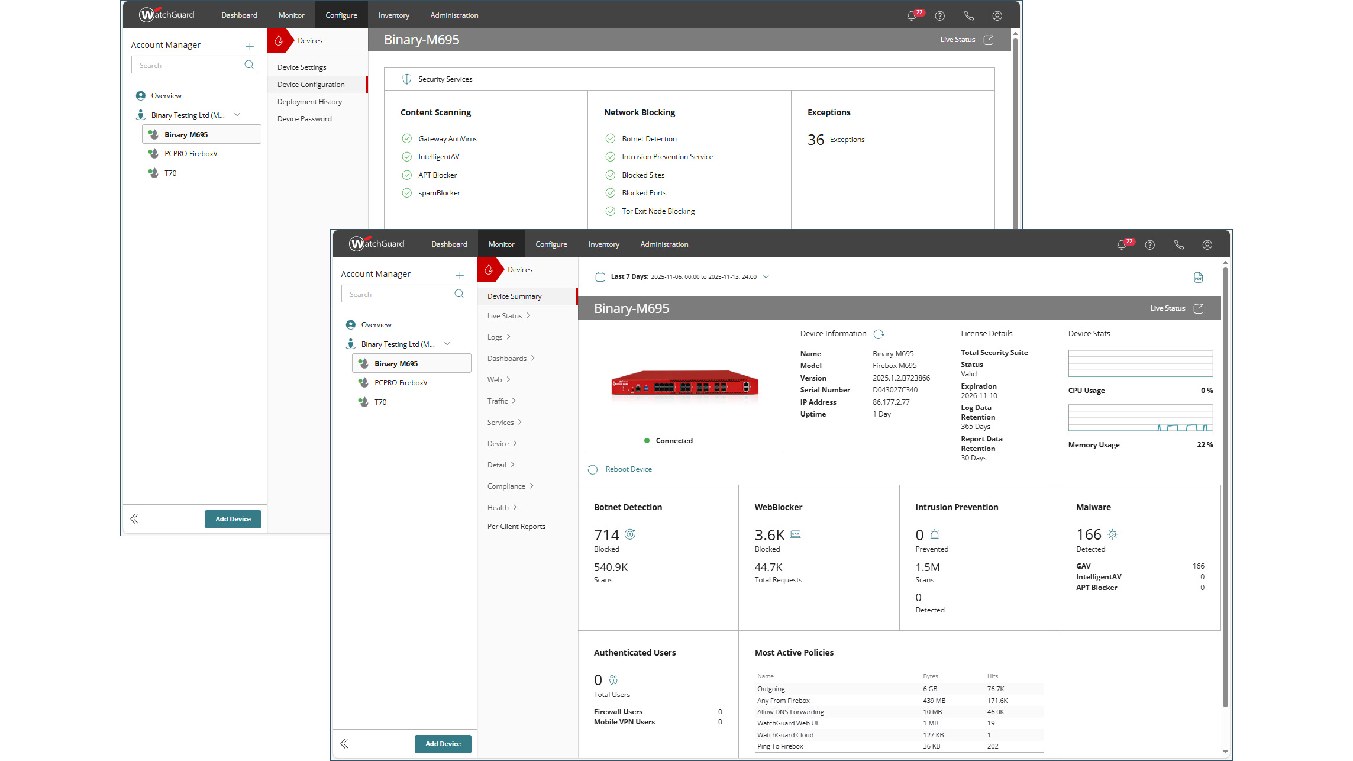The image size is (1353, 761).
Task: Refresh the Device Information panel
Action: 879,333
